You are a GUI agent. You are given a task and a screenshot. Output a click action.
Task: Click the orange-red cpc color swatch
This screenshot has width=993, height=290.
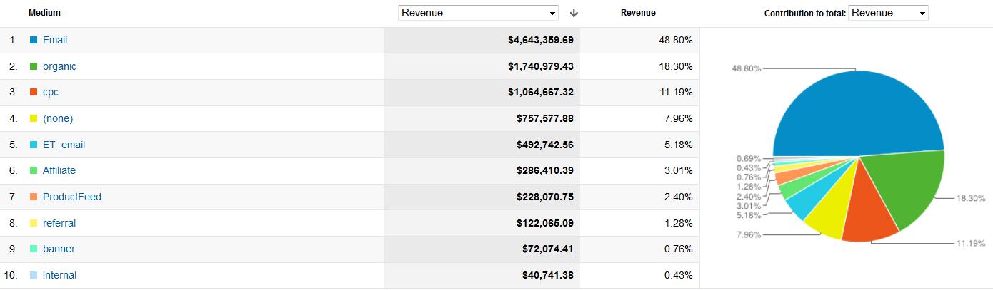tap(34, 93)
